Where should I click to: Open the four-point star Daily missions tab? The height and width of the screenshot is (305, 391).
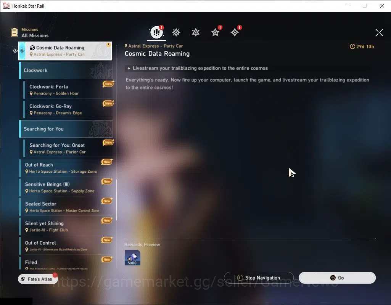click(x=235, y=32)
